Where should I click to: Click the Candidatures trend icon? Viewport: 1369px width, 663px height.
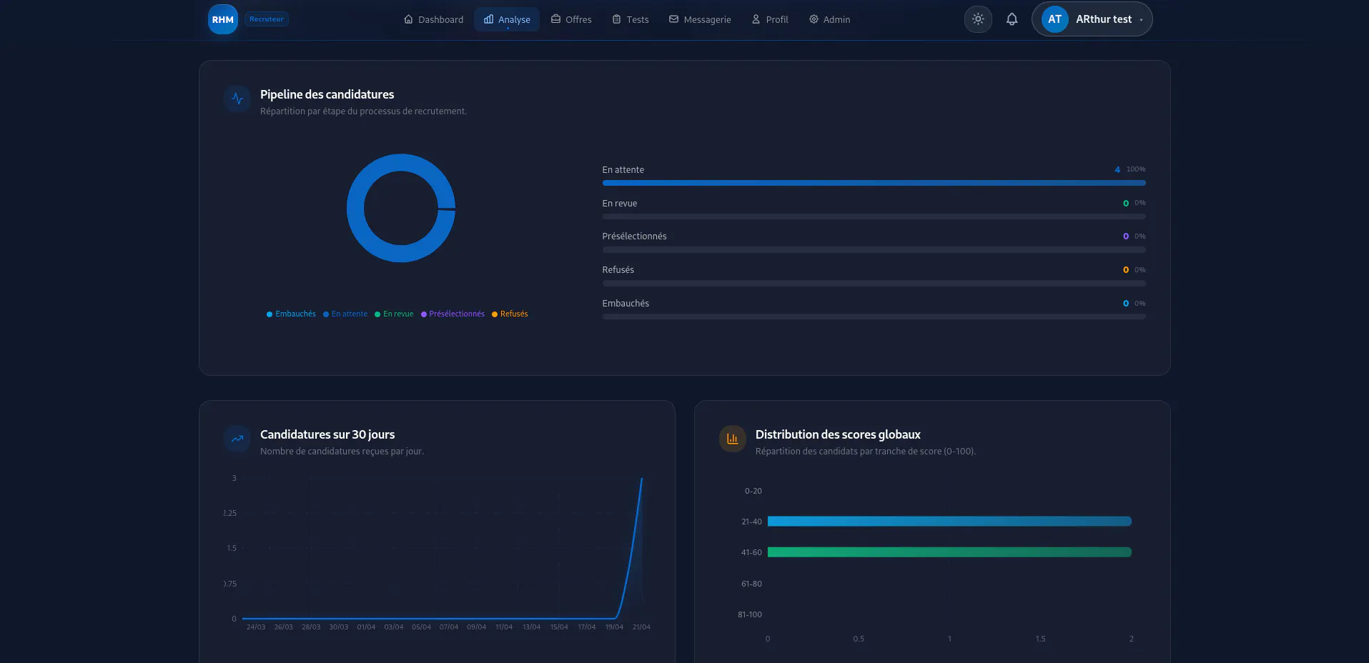coord(237,439)
